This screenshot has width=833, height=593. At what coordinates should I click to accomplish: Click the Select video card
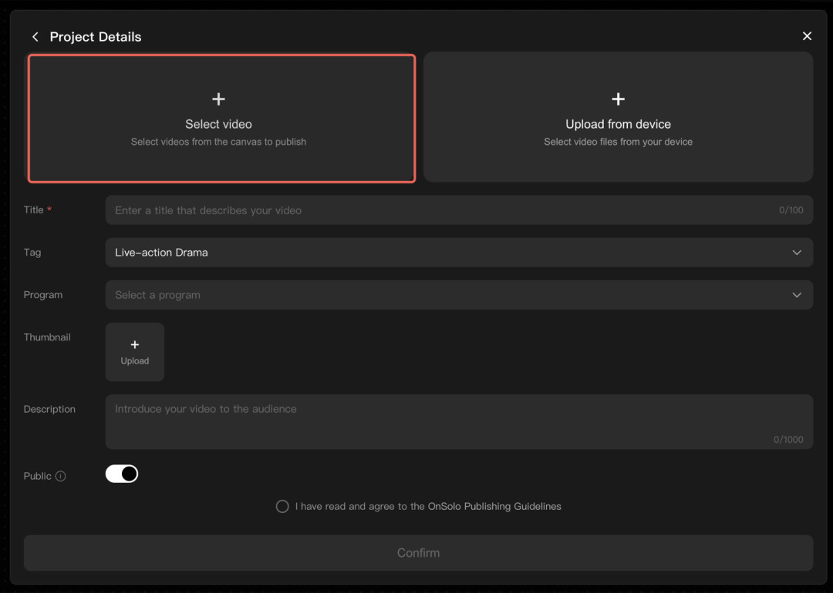pyautogui.click(x=221, y=119)
